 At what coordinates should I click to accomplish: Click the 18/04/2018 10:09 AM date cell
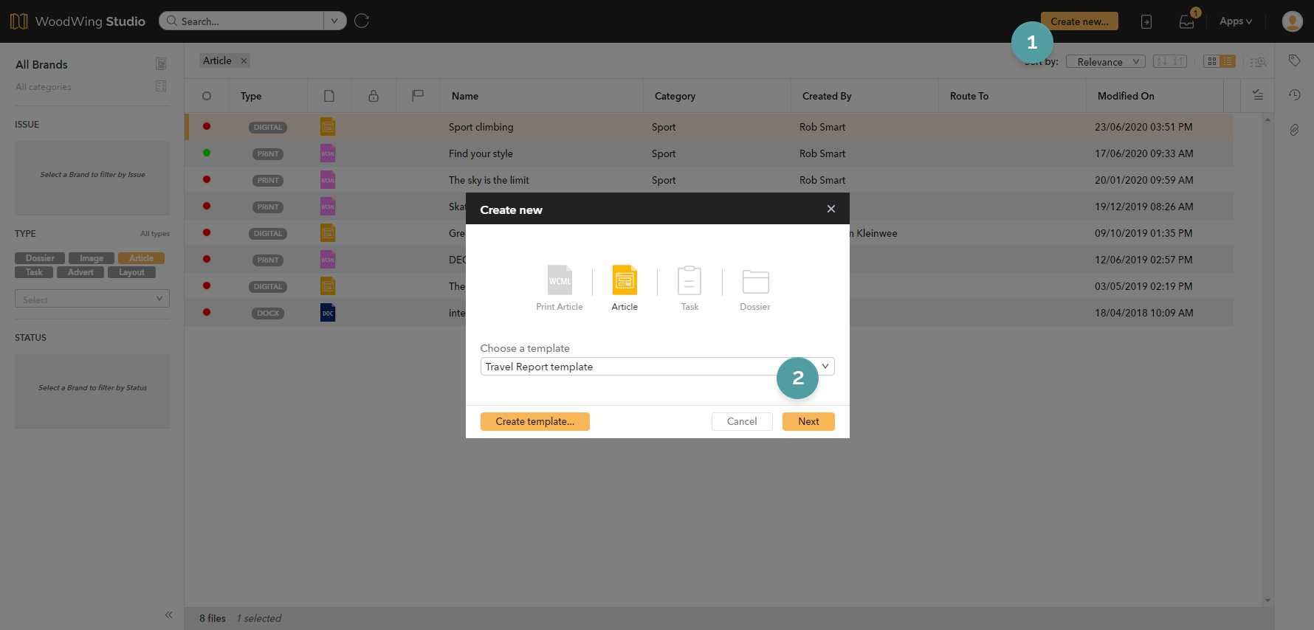tap(1143, 313)
